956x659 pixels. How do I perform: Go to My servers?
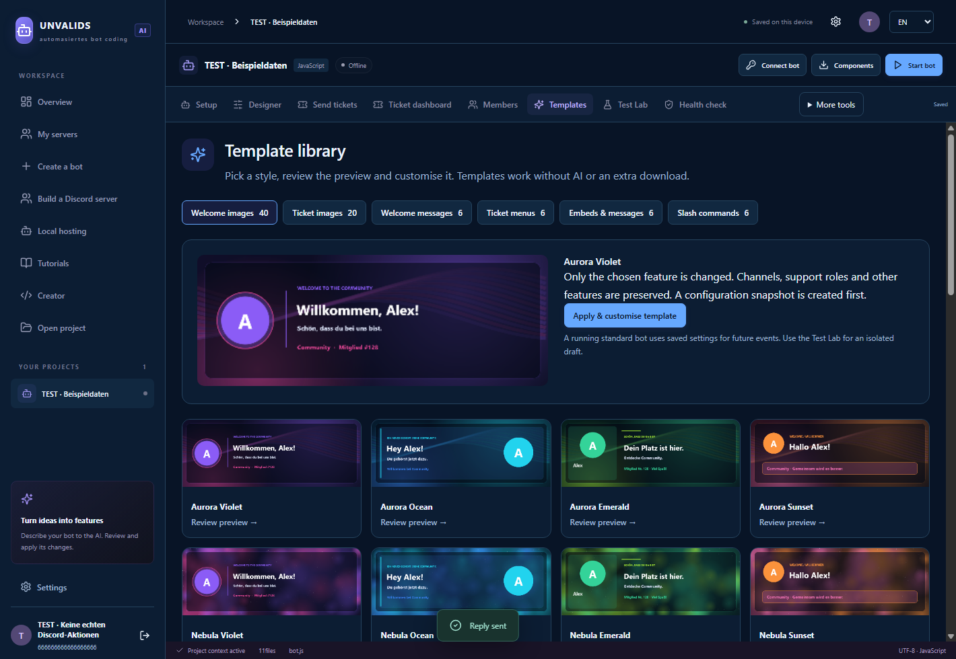82,134
